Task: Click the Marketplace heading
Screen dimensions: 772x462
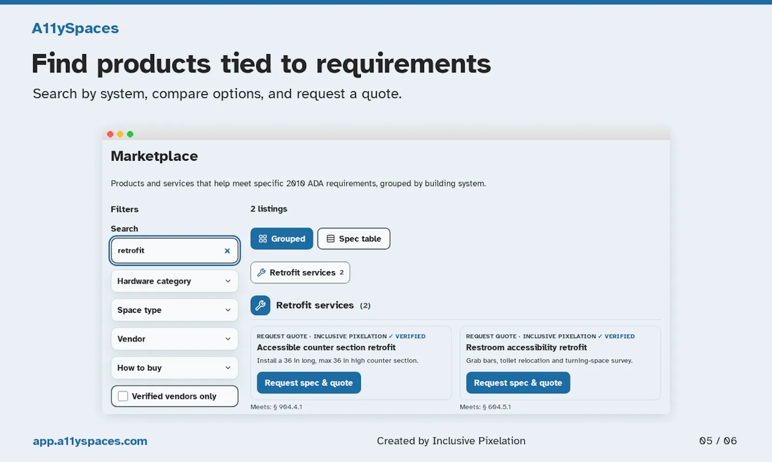Action: coord(154,156)
